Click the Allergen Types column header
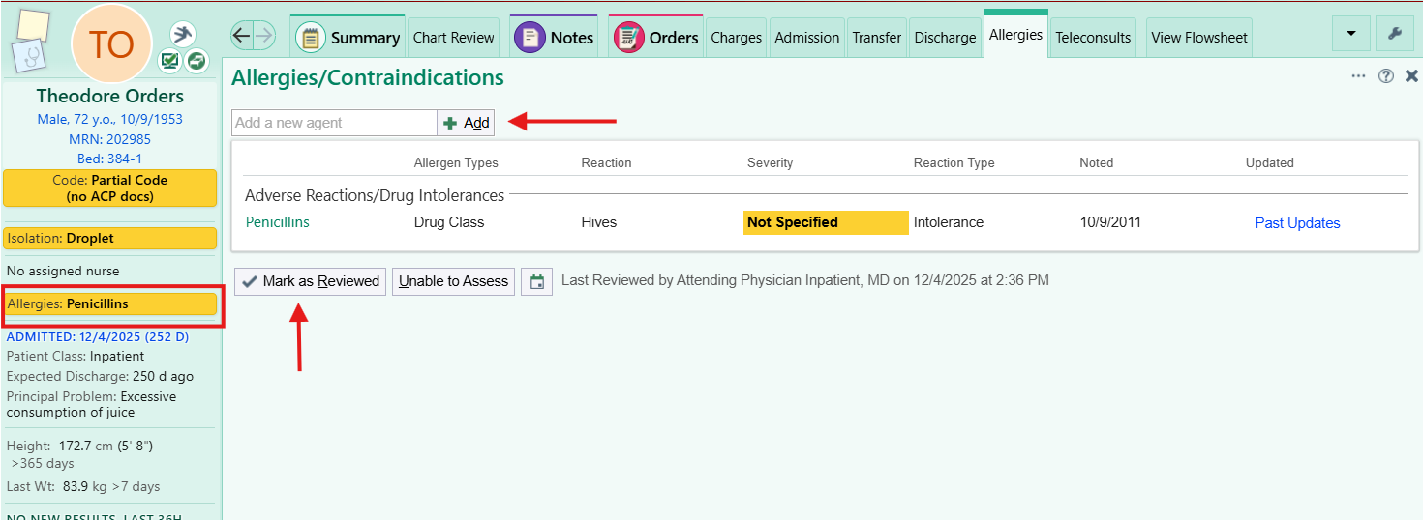1423x520 pixels. 456,162
